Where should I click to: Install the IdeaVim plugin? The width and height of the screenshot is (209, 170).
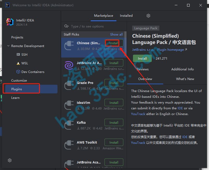tap(114, 103)
